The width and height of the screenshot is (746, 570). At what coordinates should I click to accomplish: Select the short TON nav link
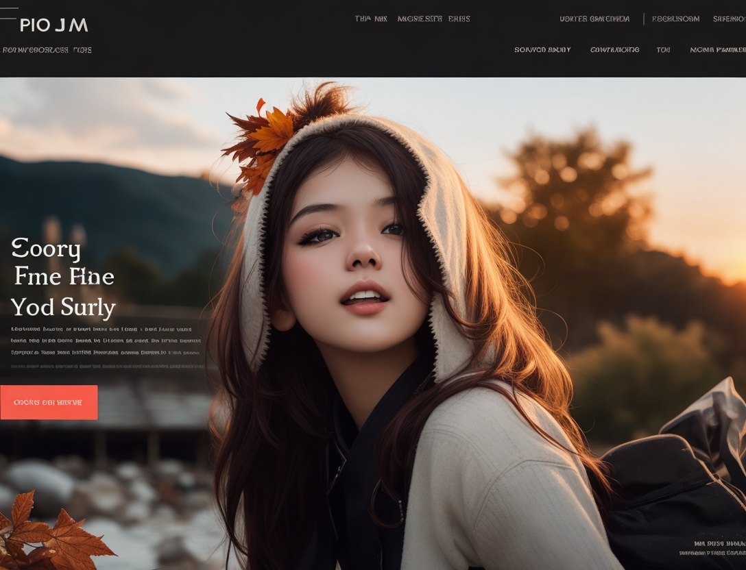[x=663, y=50]
